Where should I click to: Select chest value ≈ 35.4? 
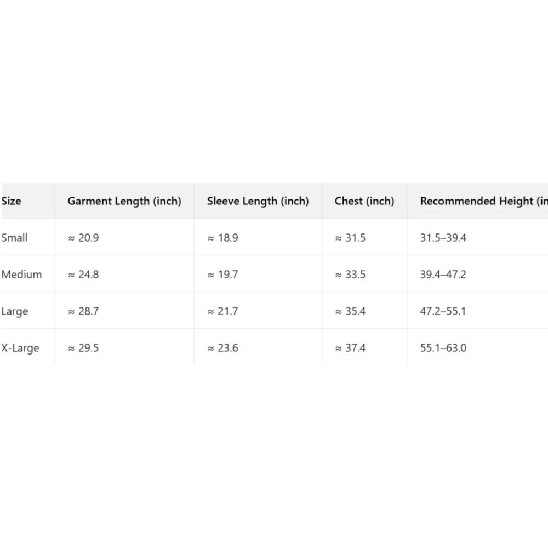click(351, 311)
